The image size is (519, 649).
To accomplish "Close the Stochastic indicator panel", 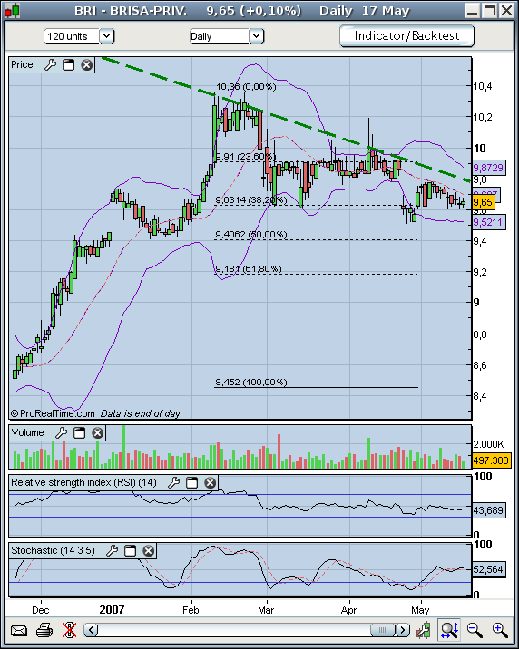I will coord(148,550).
